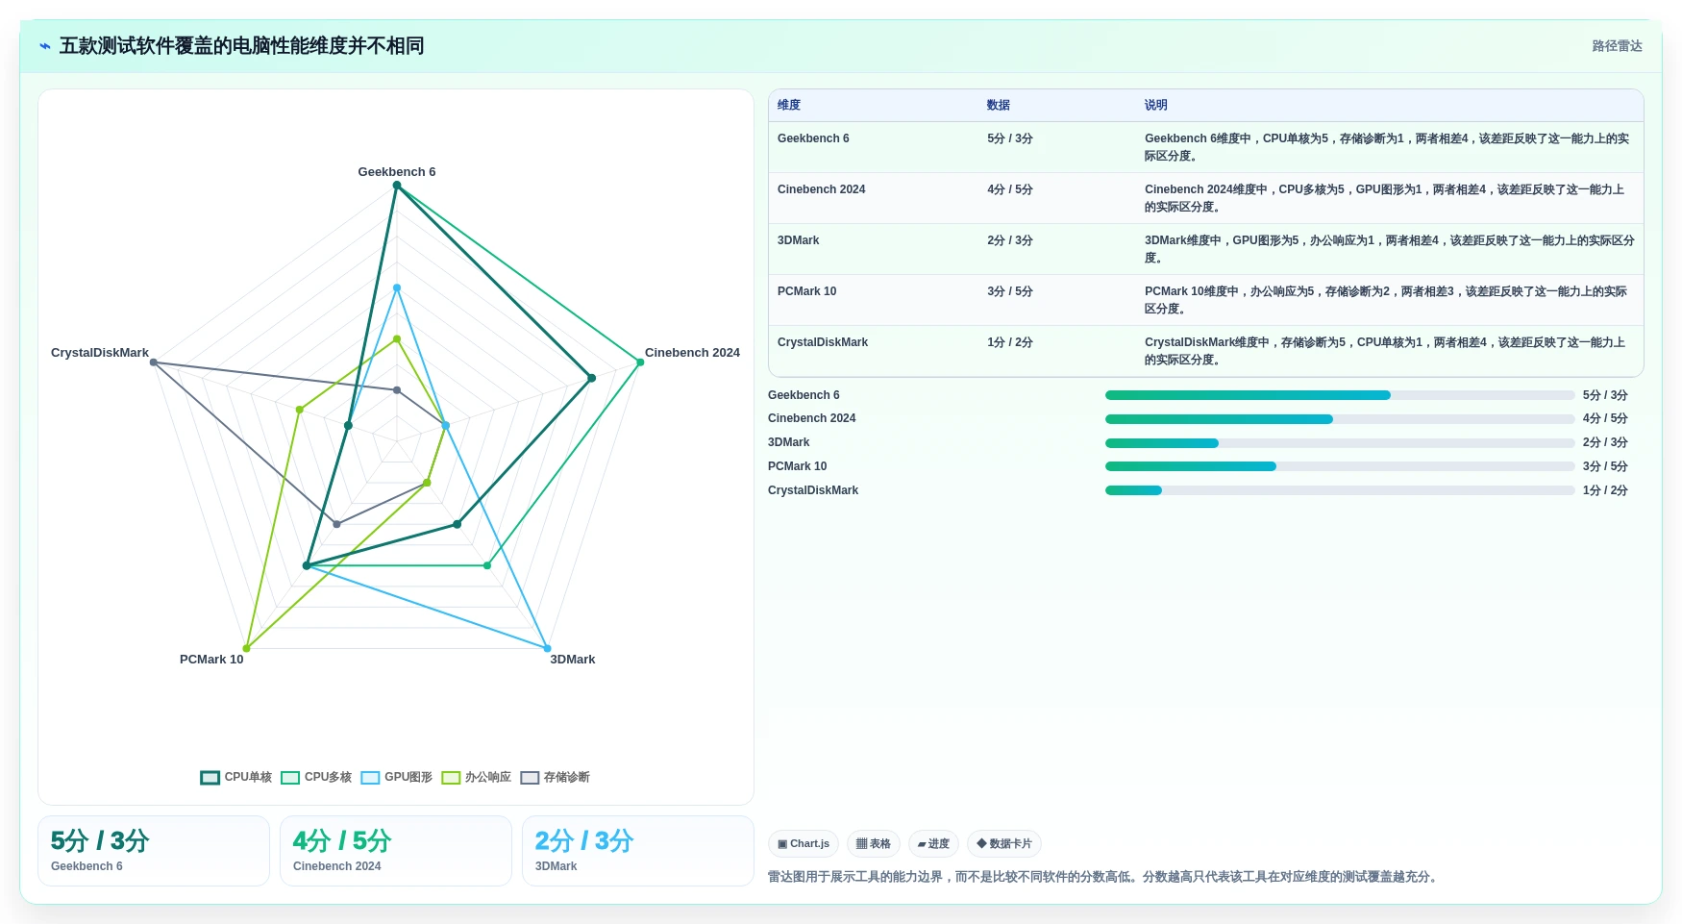Click the 数据 column header
This screenshot has height=924, width=1682.
click(x=999, y=106)
